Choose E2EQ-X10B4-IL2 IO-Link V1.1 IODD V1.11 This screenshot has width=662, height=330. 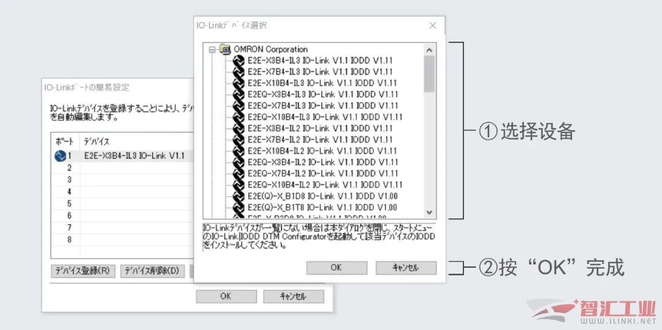point(325,185)
